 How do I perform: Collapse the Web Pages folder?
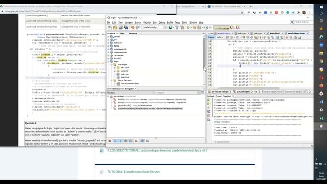point(112,65)
